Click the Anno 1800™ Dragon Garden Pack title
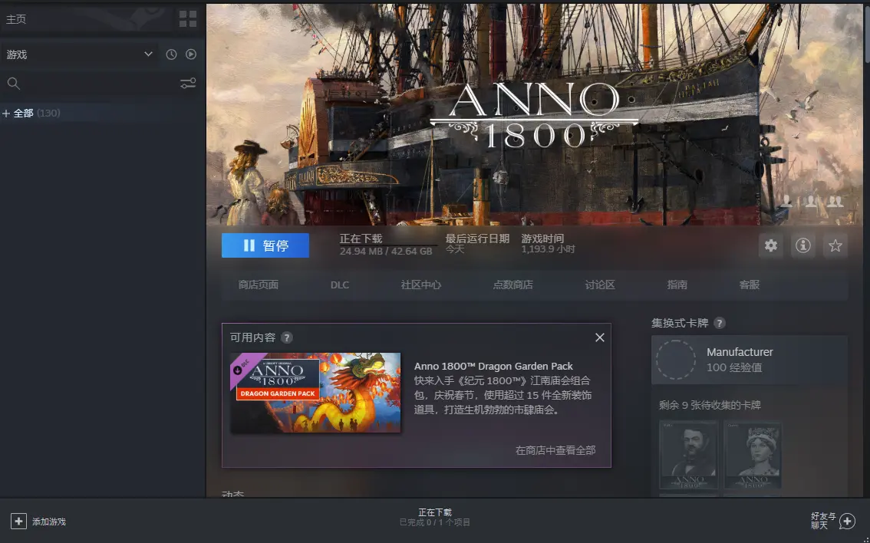Image resolution: width=870 pixels, height=543 pixels. 493,366
